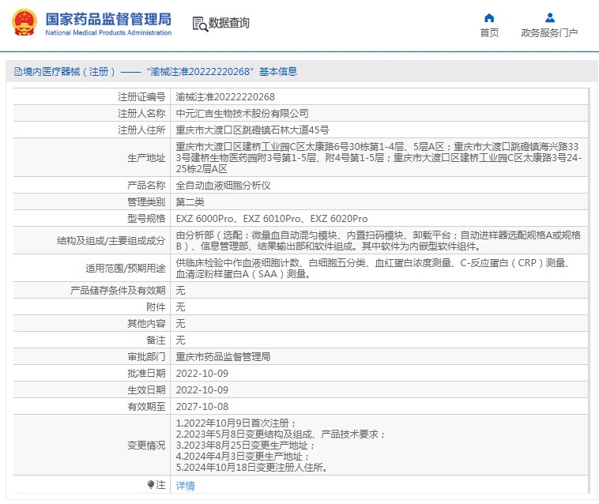
Task: Click the 生产地址 value cell
Action: click(379, 158)
